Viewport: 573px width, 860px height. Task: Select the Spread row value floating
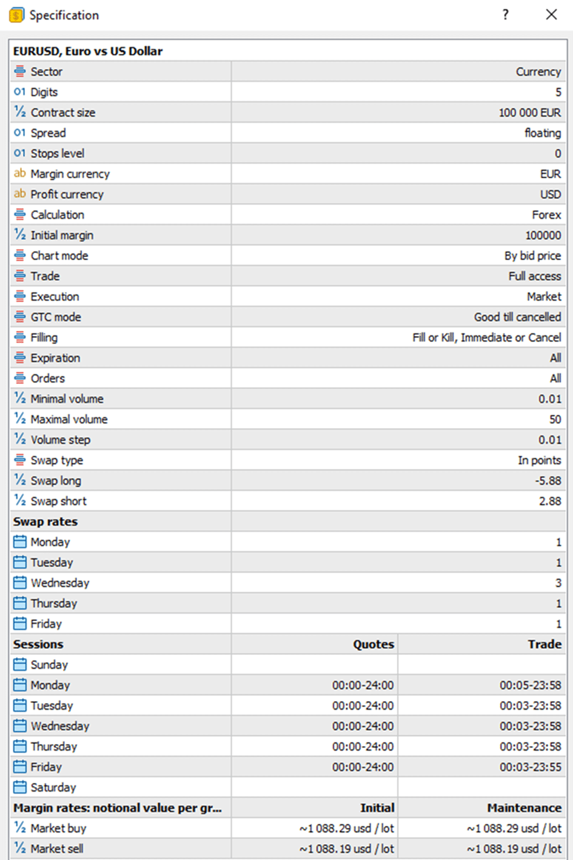click(542, 133)
